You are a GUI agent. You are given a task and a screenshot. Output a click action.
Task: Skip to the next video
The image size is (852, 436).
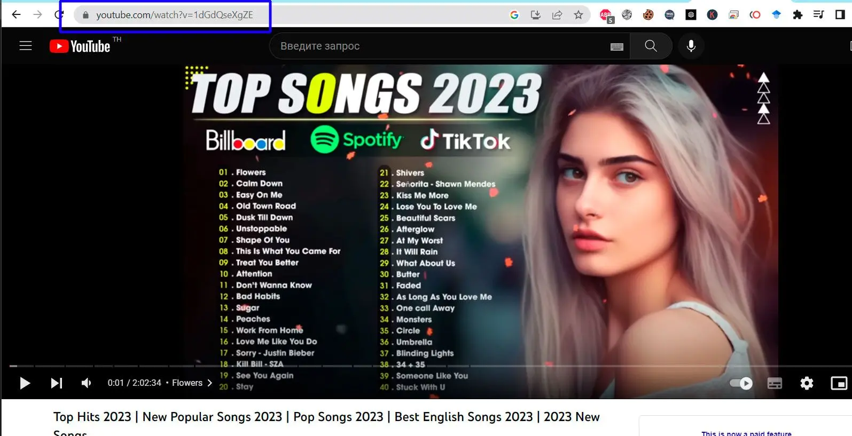pyautogui.click(x=56, y=383)
